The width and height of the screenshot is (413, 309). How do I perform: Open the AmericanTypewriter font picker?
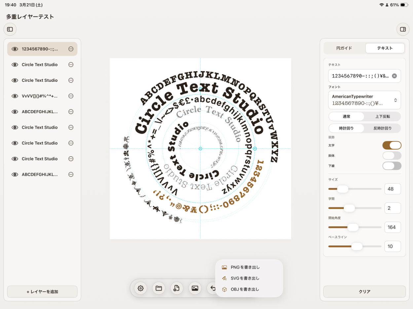pos(364,100)
